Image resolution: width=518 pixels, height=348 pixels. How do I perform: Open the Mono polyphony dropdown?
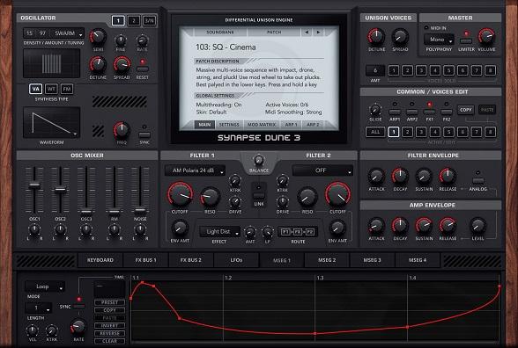click(x=439, y=40)
